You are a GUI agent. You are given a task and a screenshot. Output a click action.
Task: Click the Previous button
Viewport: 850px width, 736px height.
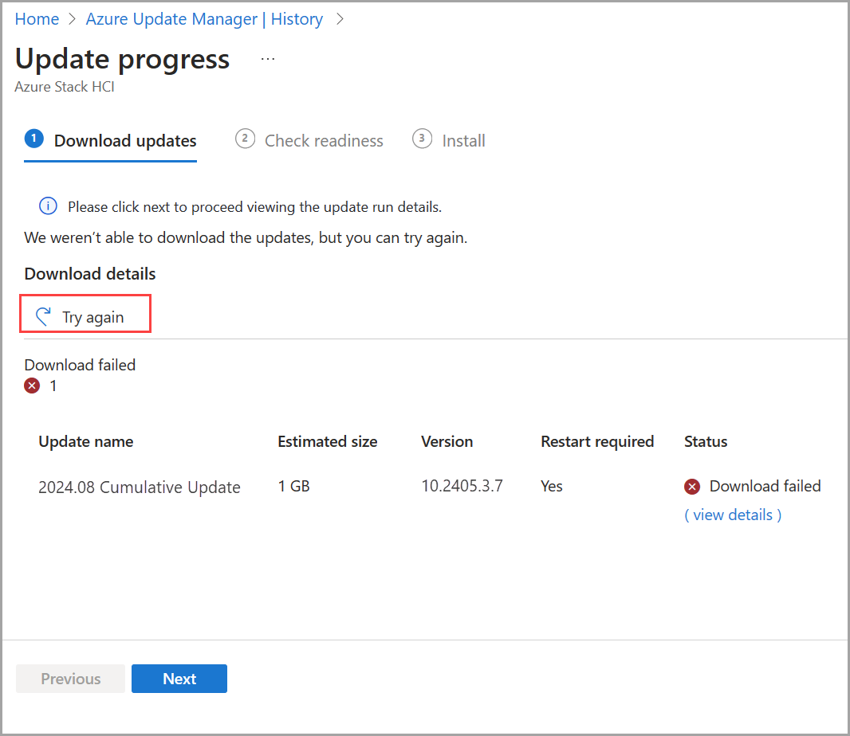pos(70,679)
